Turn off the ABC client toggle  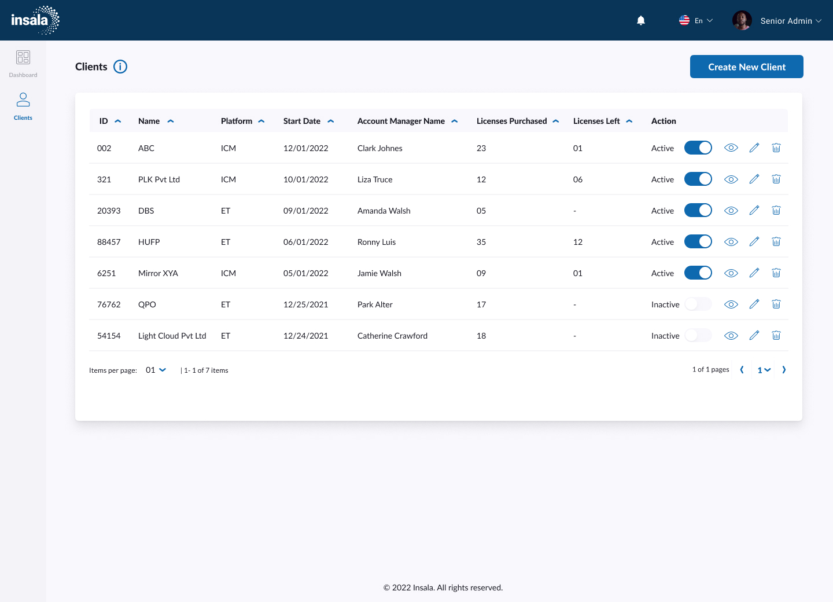pyautogui.click(x=698, y=148)
